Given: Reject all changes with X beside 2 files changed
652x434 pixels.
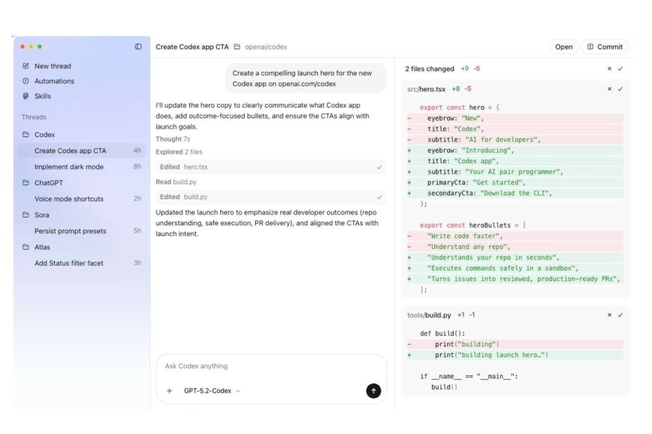Looking at the screenshot, I should pos(610,69).
